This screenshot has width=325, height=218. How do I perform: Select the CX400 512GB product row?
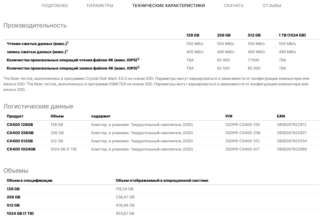161,141
